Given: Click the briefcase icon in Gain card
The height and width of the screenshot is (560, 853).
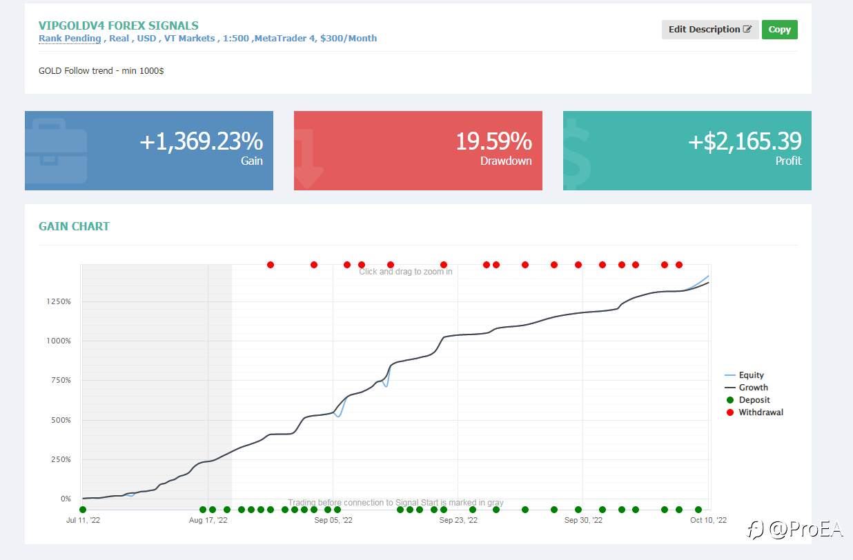Looking at the screenshot, I should [x=56, y=151].
